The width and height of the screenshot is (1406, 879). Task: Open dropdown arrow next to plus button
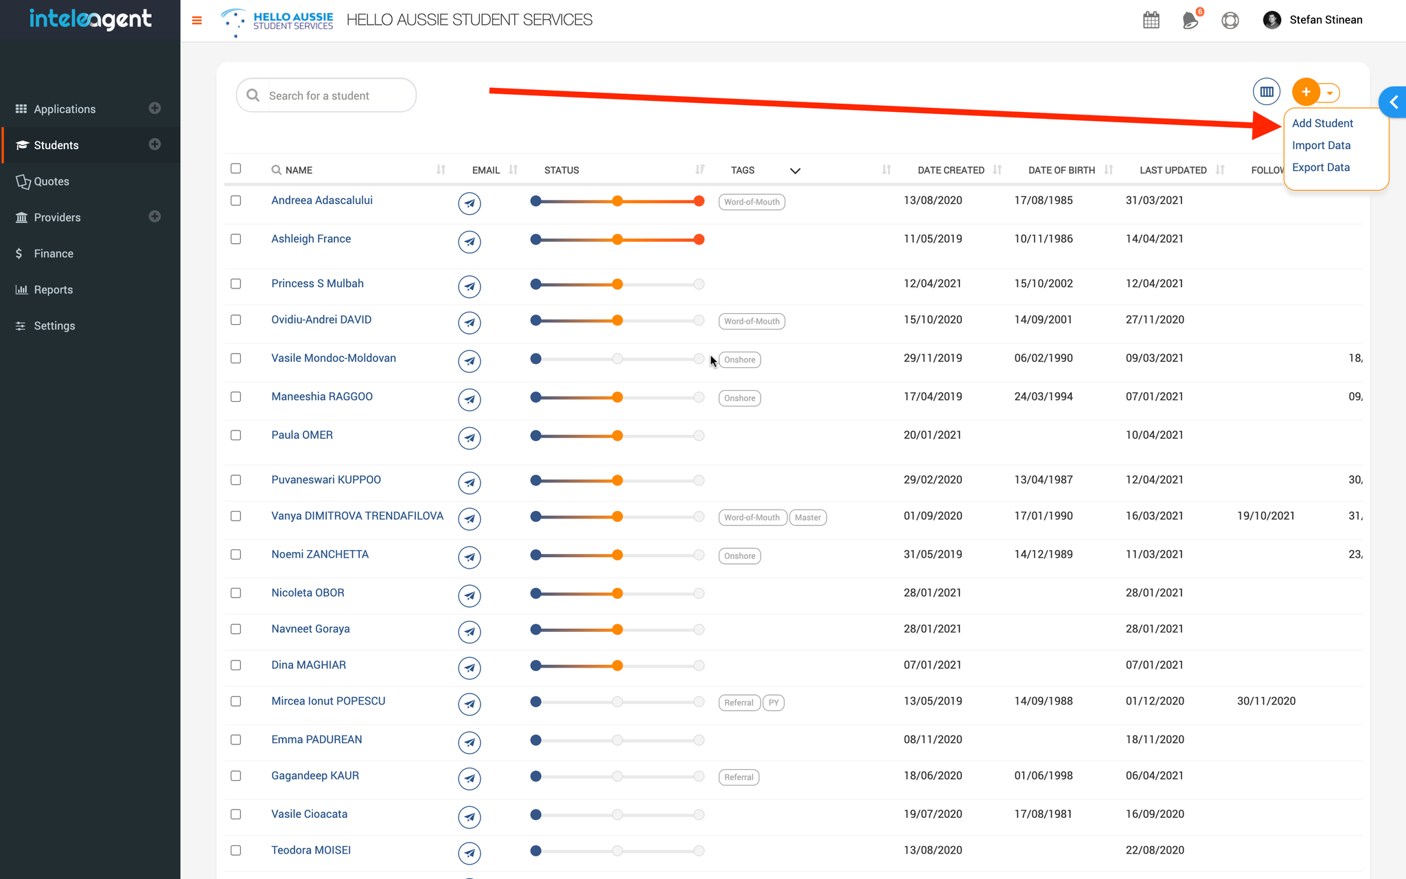click(x=1330, y=93)
